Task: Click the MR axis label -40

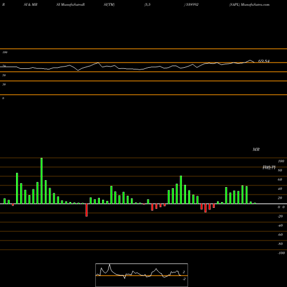Action: tap(280, 226)
